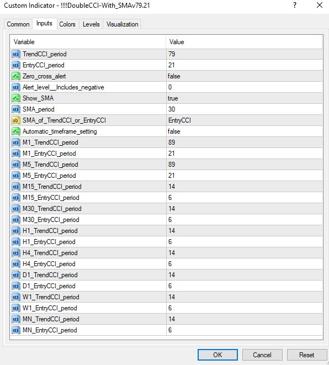The height and width of the screenshot is (365, 329).
Task: Select the W1_EntryCCI_period row name
Action: coord(50,308)
